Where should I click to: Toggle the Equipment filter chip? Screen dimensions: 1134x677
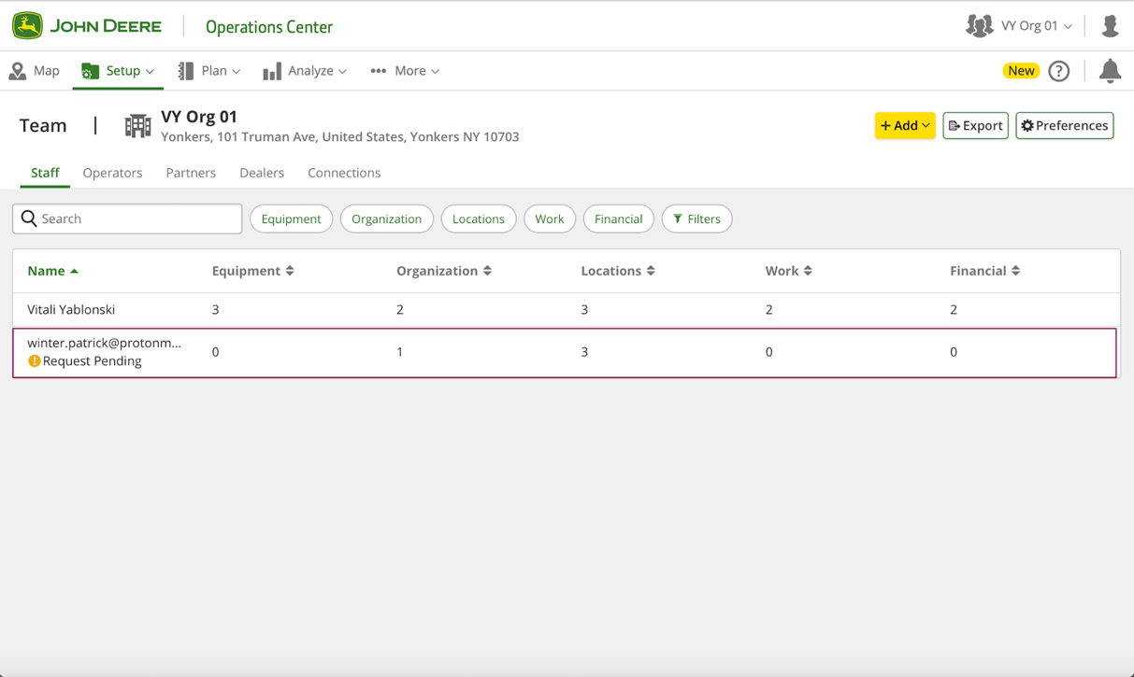pyautogui.click(x=291, y=219)
